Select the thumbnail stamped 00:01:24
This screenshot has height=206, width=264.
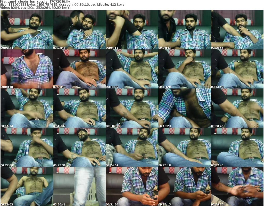click(27, 30)
